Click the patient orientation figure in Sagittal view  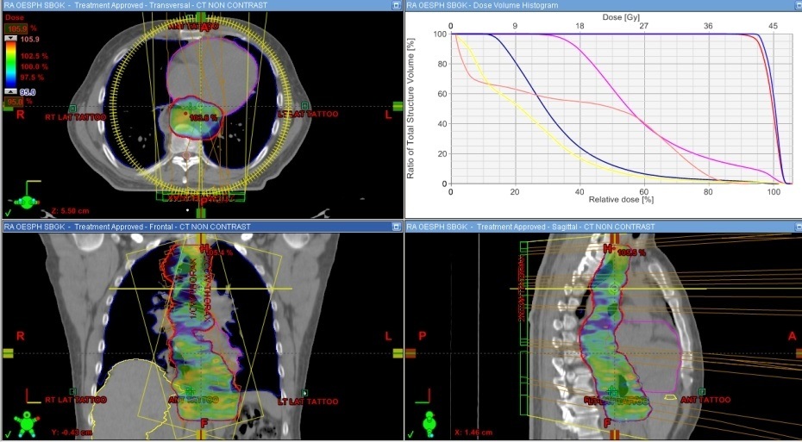[x=429, y=420]
